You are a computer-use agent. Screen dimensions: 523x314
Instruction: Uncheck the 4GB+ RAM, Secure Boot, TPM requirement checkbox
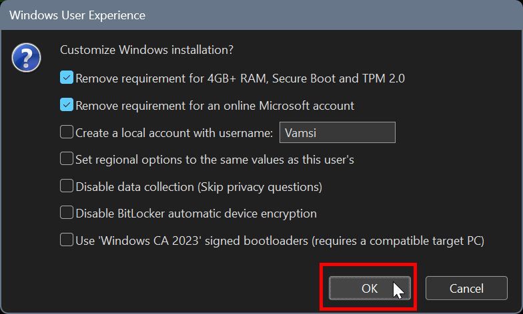tap(67, 78)
